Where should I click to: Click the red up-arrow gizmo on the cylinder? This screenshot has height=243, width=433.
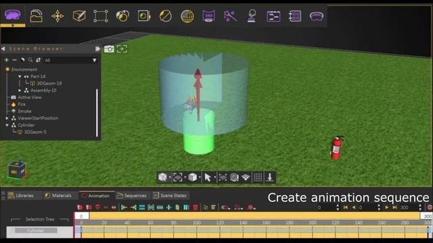coord(198,94)
